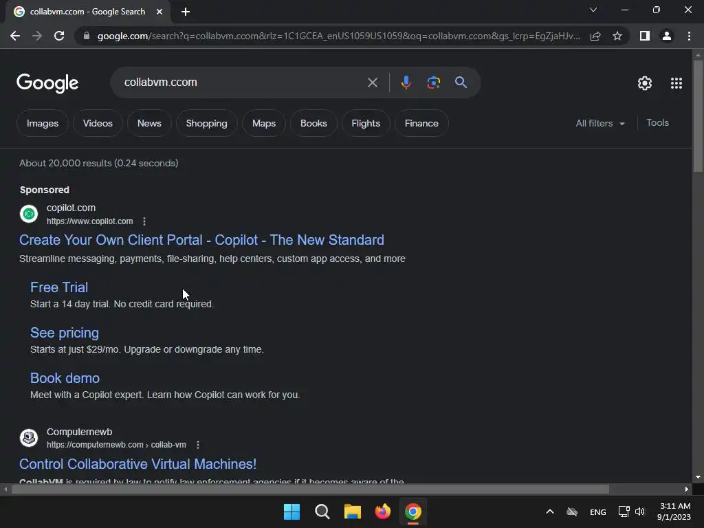Open copilot.com ad options menu

144,221
